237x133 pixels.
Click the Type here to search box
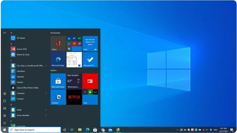35,130
